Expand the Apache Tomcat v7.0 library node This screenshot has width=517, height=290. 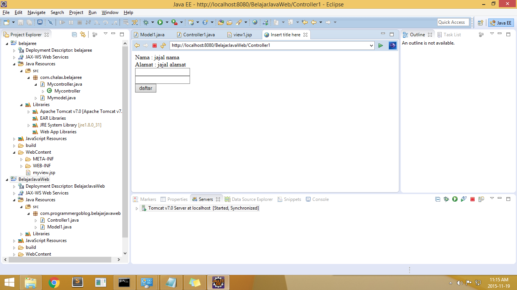point(29,111)
